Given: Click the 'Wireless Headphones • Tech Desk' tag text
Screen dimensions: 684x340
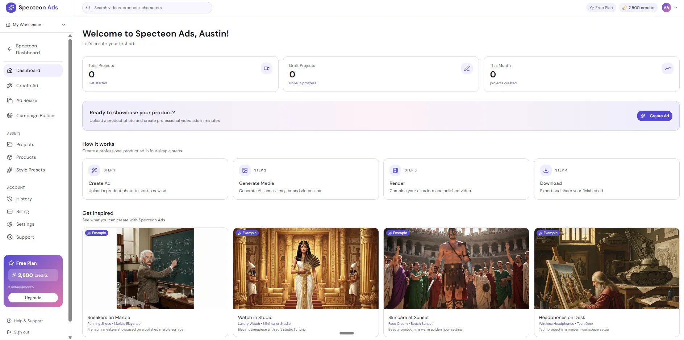Looking at the screenshot, I should click(566, 324).
